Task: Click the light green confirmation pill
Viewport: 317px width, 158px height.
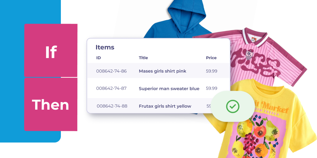Action: (x=233, y=106)
